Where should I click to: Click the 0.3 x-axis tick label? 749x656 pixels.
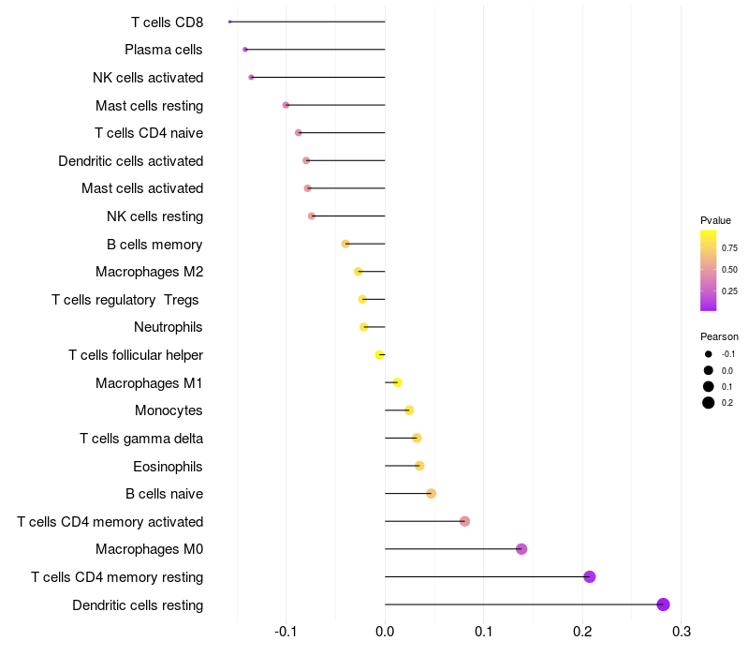[x=682, y=633]
